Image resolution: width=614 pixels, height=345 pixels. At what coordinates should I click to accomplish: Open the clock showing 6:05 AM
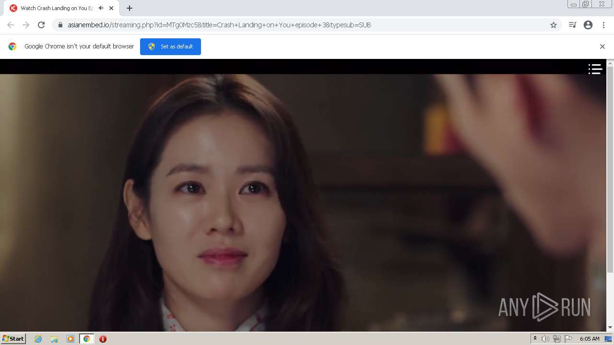pos(590,339)
